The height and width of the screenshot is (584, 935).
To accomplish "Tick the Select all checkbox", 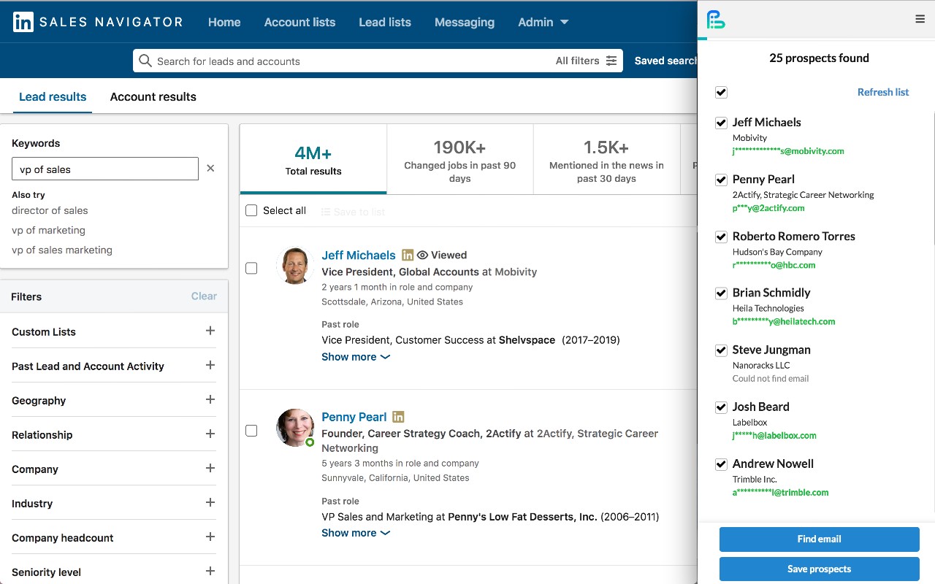I will point(251,210).
